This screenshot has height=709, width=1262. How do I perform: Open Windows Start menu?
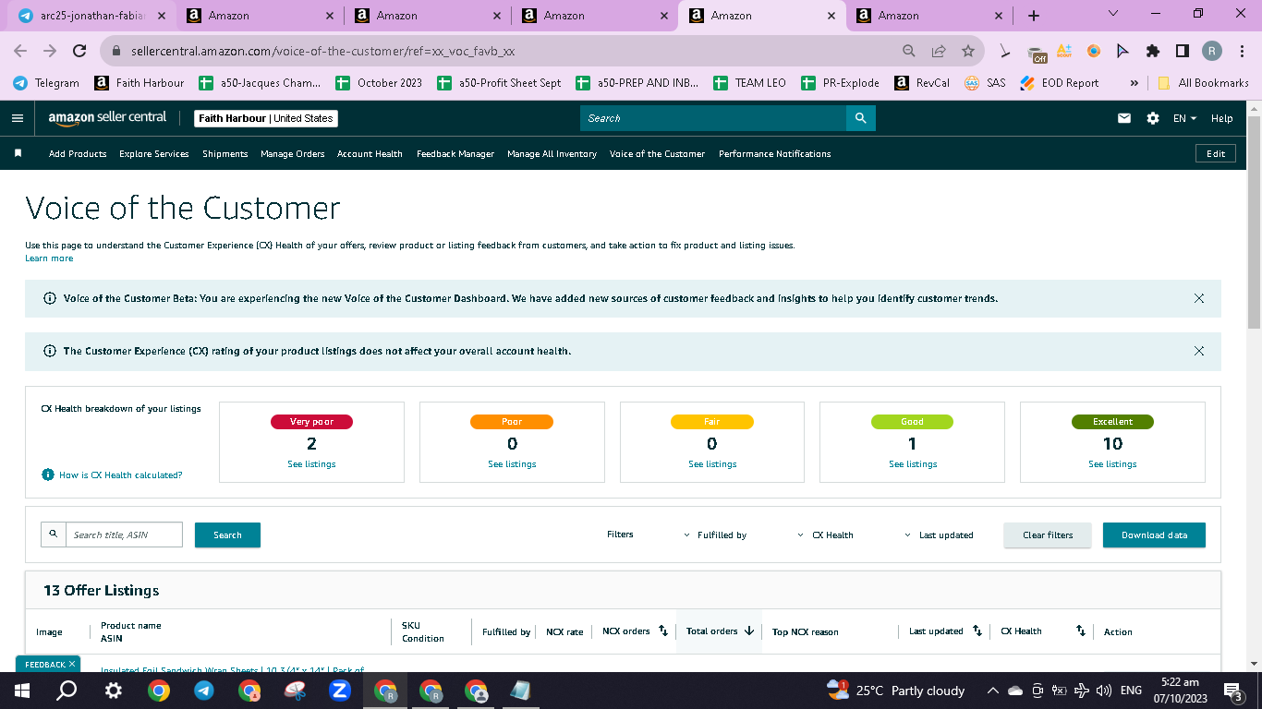coord(21,691)
